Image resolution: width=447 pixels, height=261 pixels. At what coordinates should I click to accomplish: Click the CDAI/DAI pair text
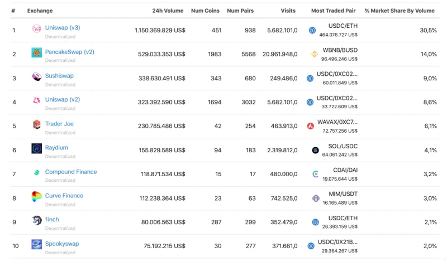(x=345, y=170)
